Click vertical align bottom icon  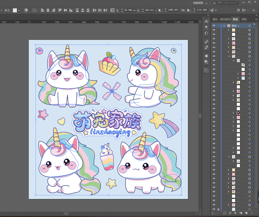point(71,10)
